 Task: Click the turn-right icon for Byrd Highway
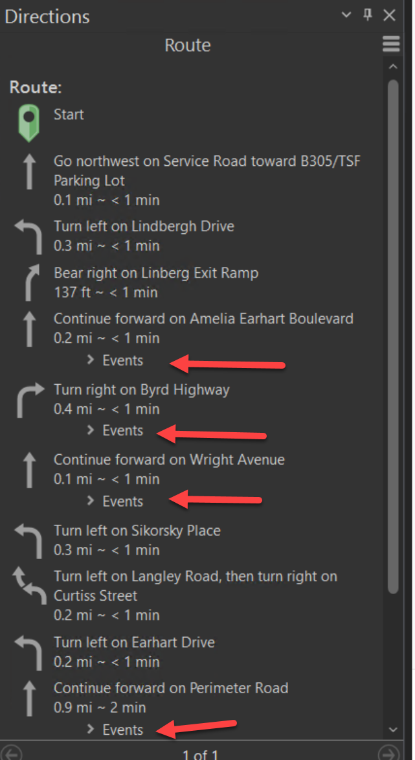(28, 398)
